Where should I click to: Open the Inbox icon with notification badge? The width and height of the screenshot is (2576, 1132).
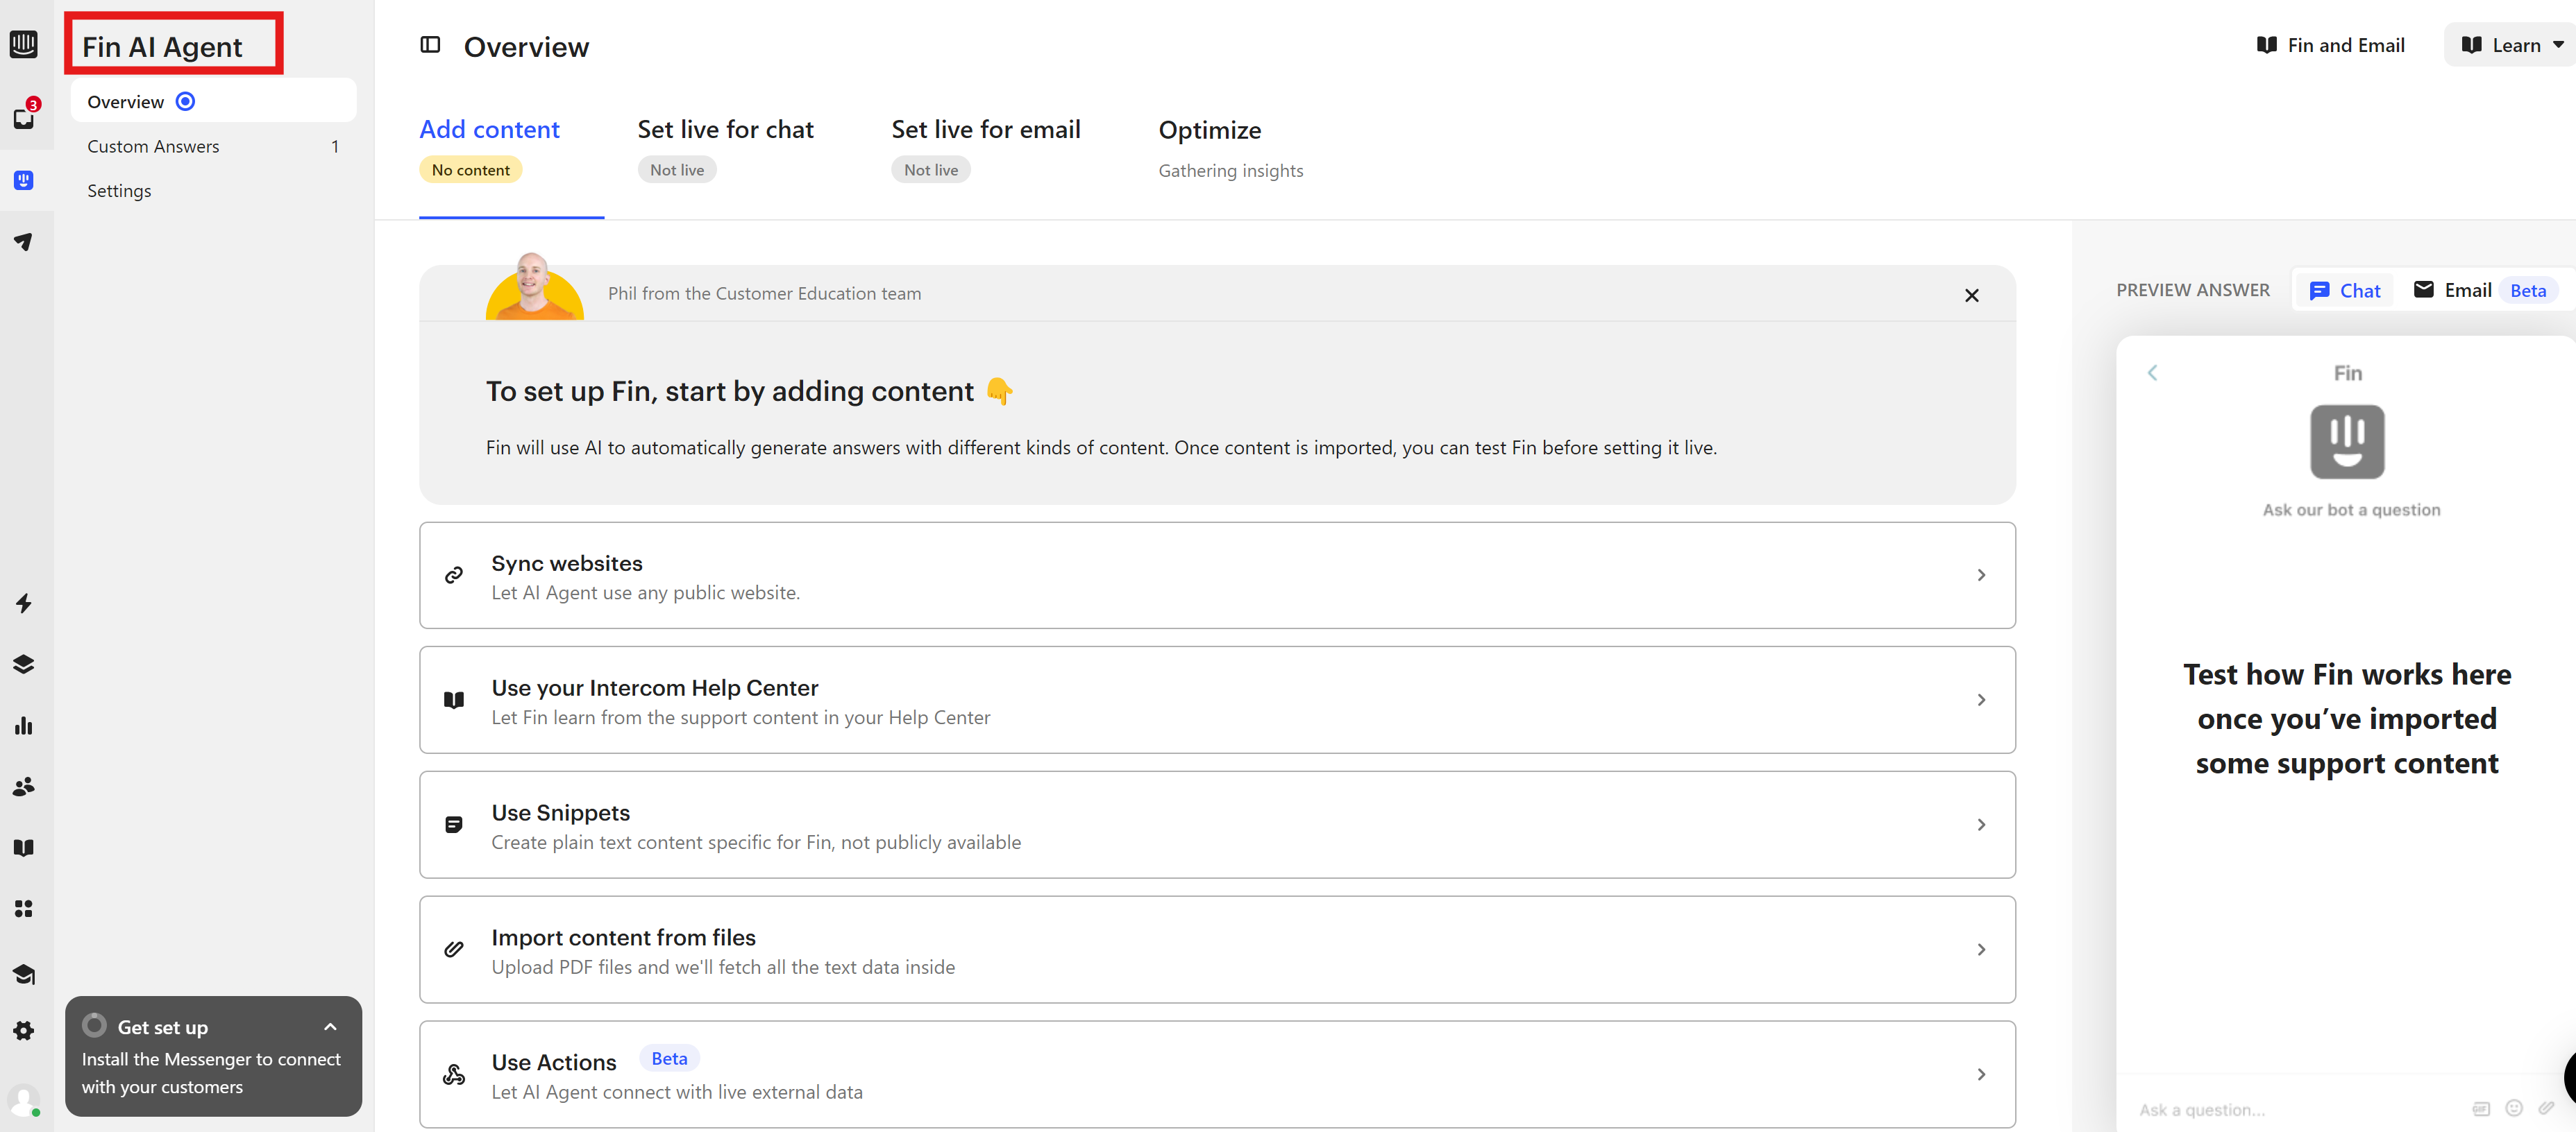[24, 118]
